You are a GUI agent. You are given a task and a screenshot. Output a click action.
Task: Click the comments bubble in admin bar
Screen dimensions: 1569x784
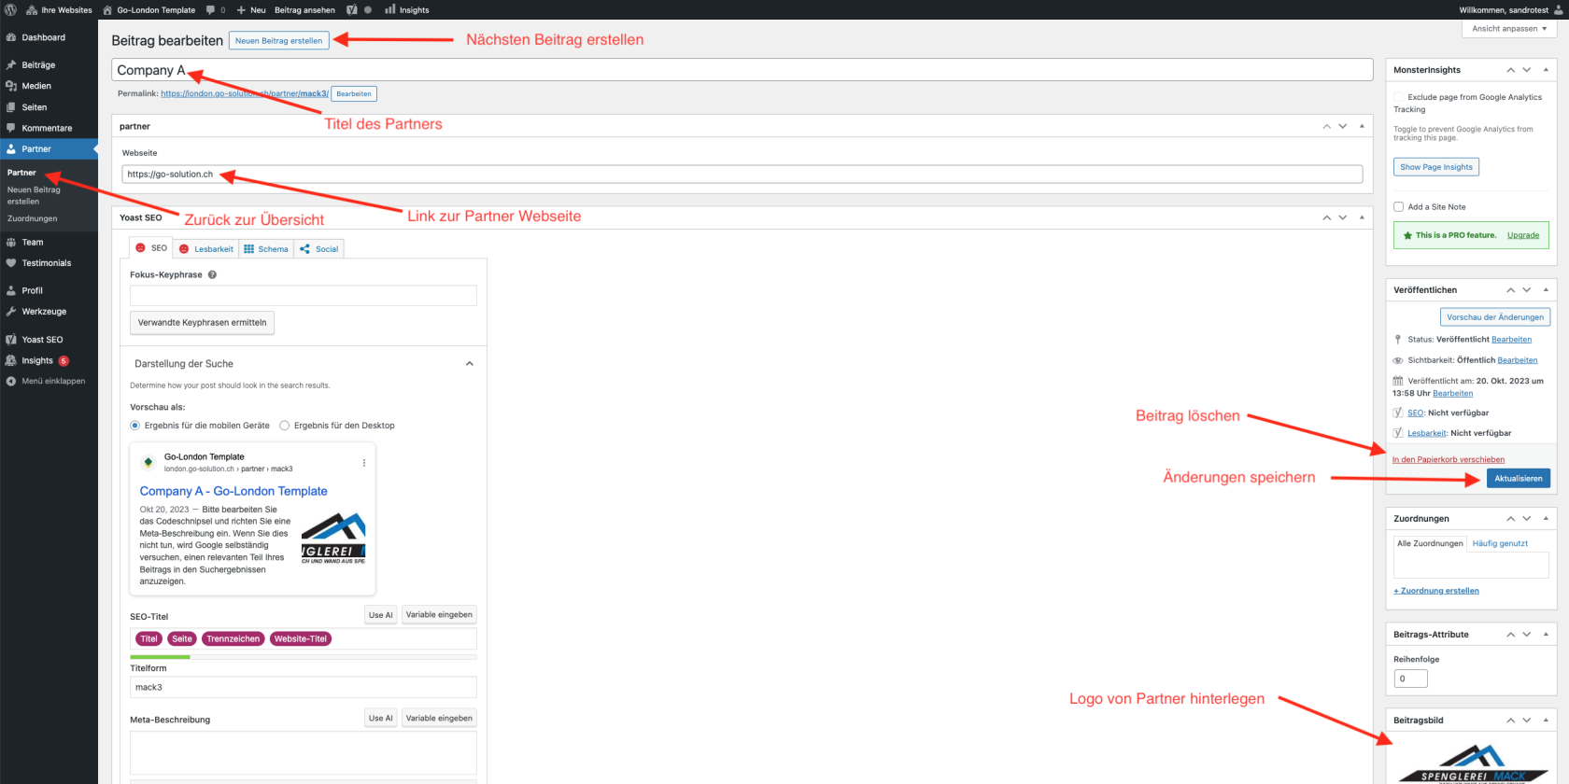click(x=216, y=9)
